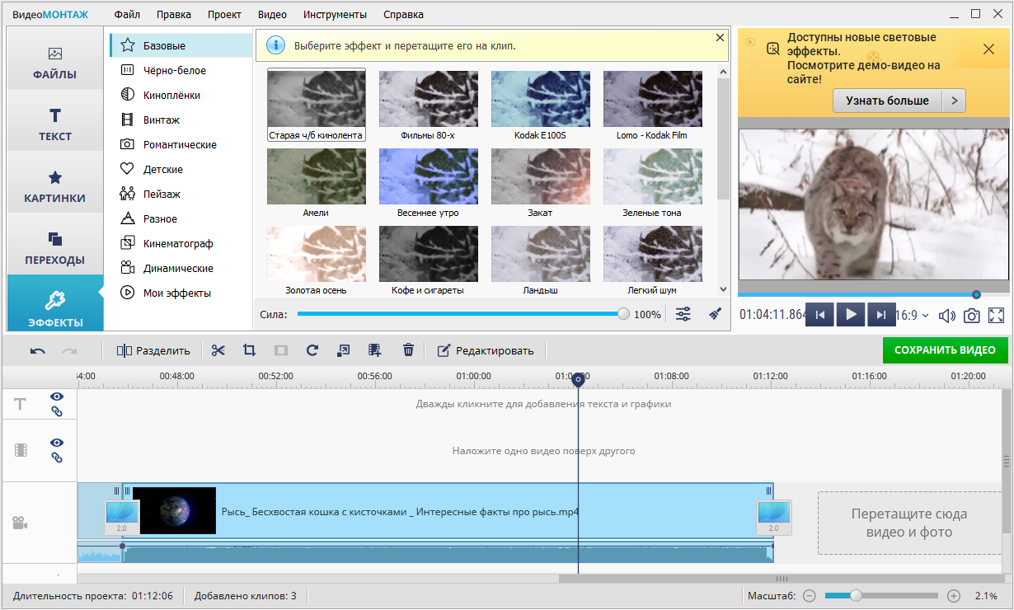Click the СОХРАНИТЬ ВИДЕО button
This screenshot has height=610, width=1014.
945,350
